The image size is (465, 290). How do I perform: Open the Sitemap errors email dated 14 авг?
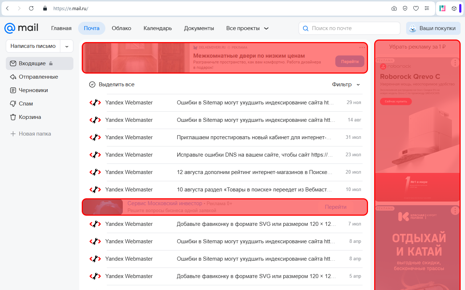tap(226, 120)
